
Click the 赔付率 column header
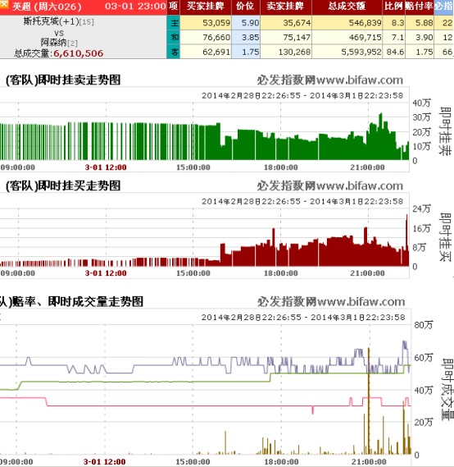[420, 7]
